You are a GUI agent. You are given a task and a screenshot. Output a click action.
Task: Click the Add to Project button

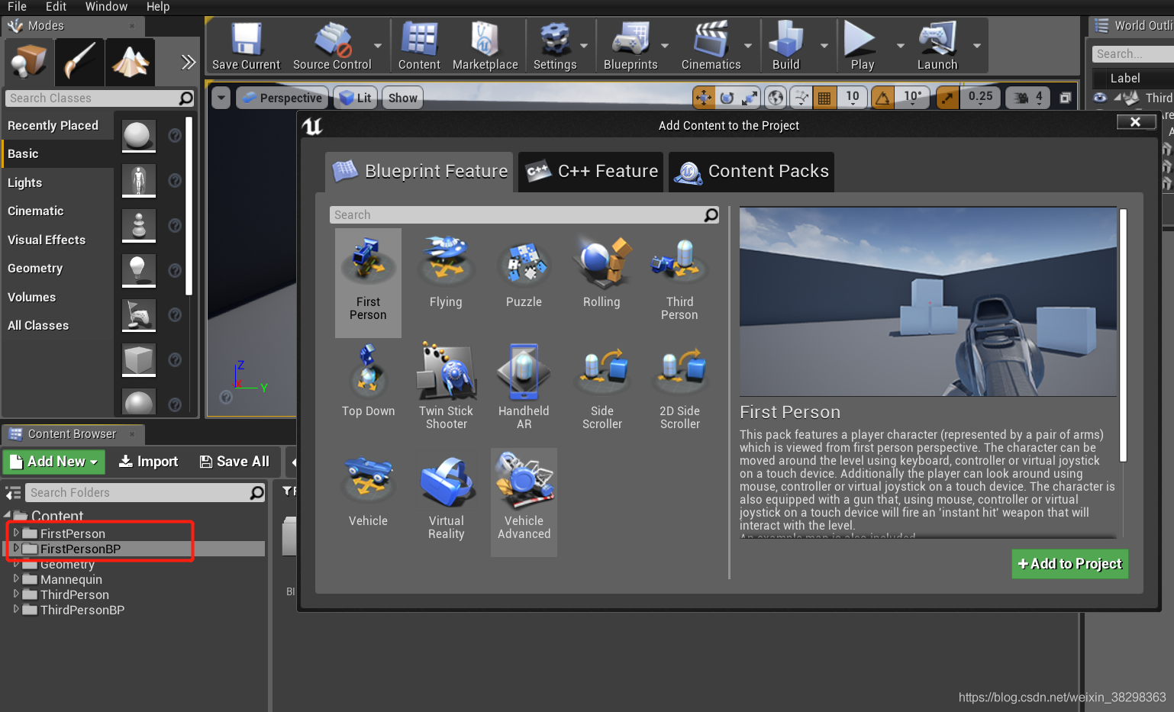coord(1070,564)
